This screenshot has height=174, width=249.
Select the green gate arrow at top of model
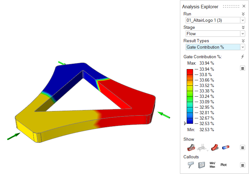point(62,63)
